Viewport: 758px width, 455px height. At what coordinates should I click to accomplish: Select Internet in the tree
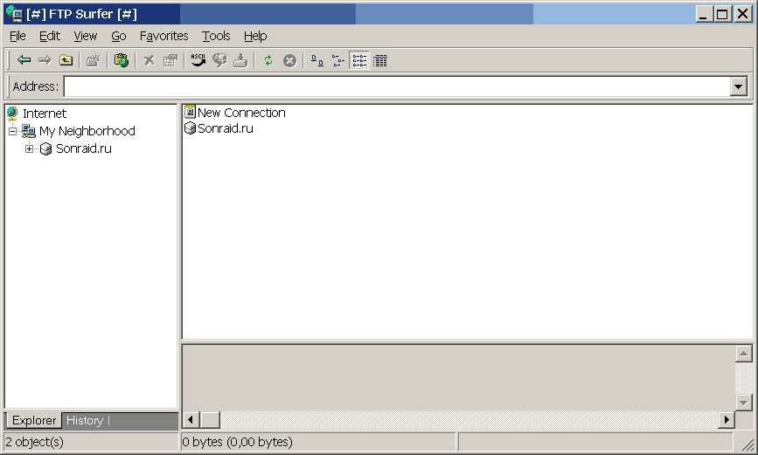point(45,114)
